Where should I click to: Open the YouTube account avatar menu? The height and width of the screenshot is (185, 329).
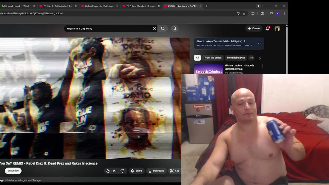coord(277,29)
